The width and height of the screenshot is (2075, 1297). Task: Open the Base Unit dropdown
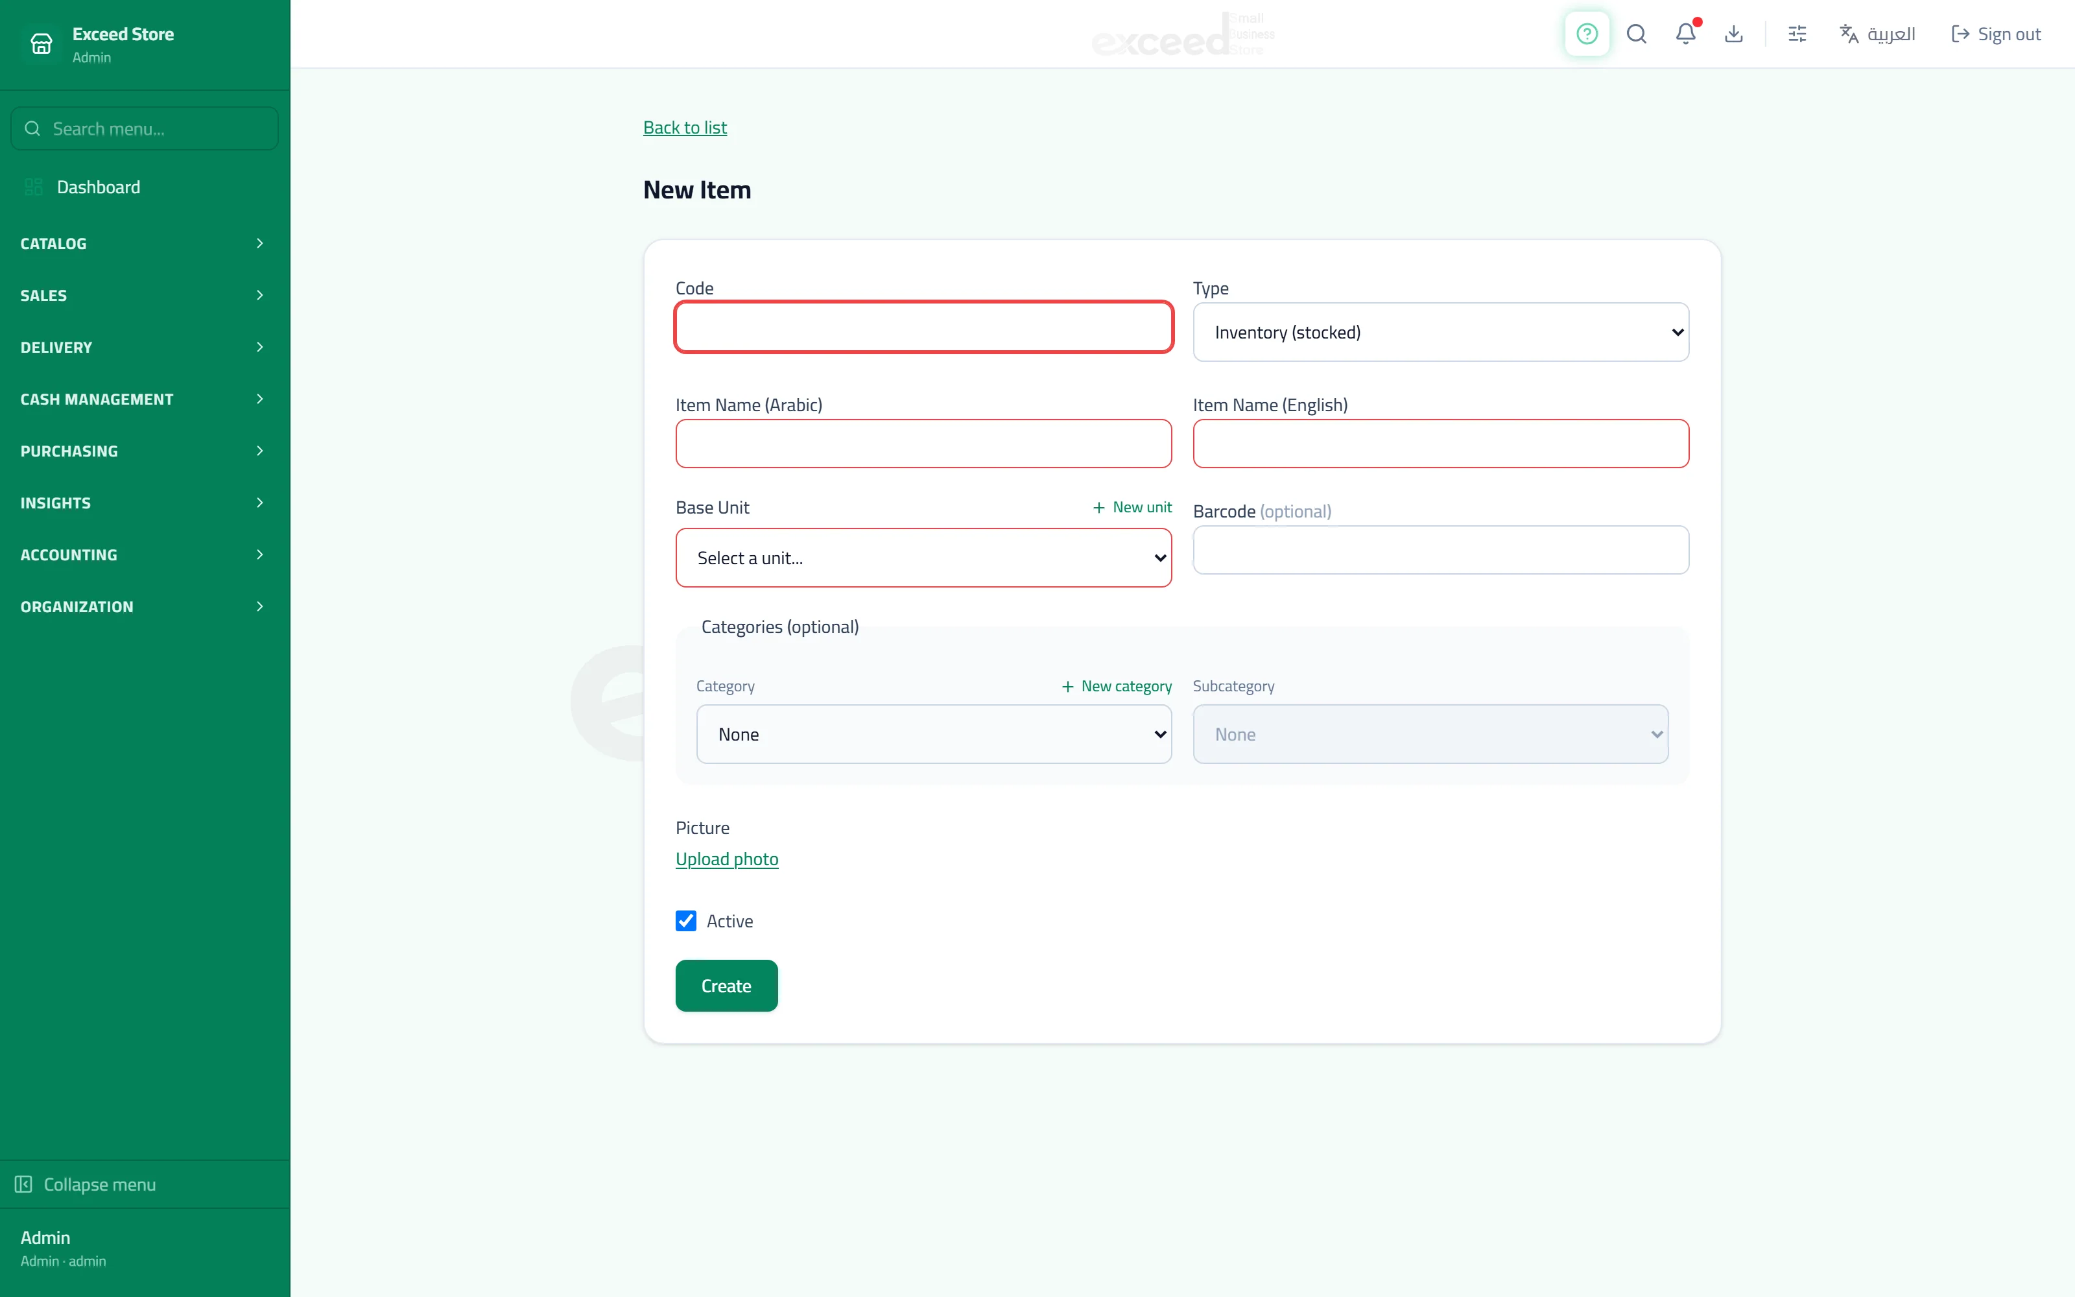click(923, 558)
